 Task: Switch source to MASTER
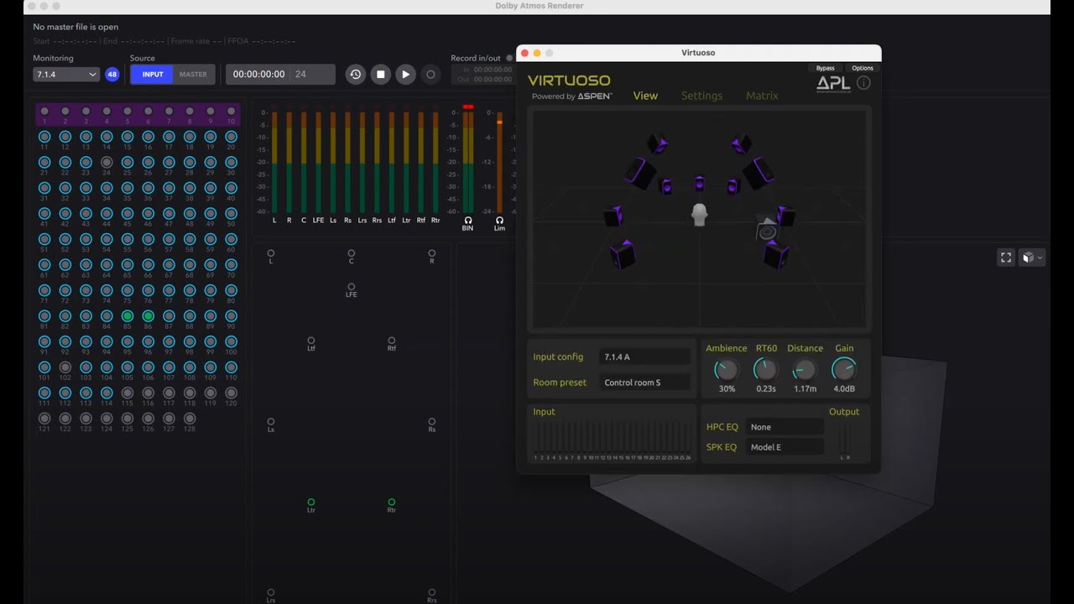click(193, 75)
